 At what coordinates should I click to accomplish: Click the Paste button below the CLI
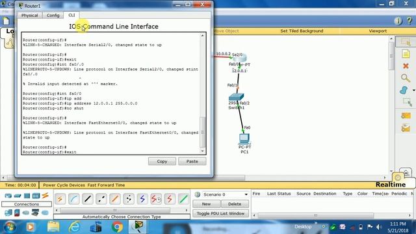(x=192, y=161)
